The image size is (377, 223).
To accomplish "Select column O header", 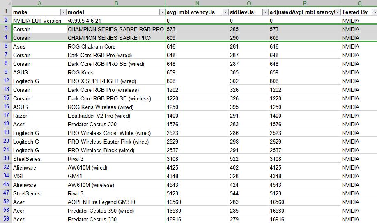I will (249, 3).
